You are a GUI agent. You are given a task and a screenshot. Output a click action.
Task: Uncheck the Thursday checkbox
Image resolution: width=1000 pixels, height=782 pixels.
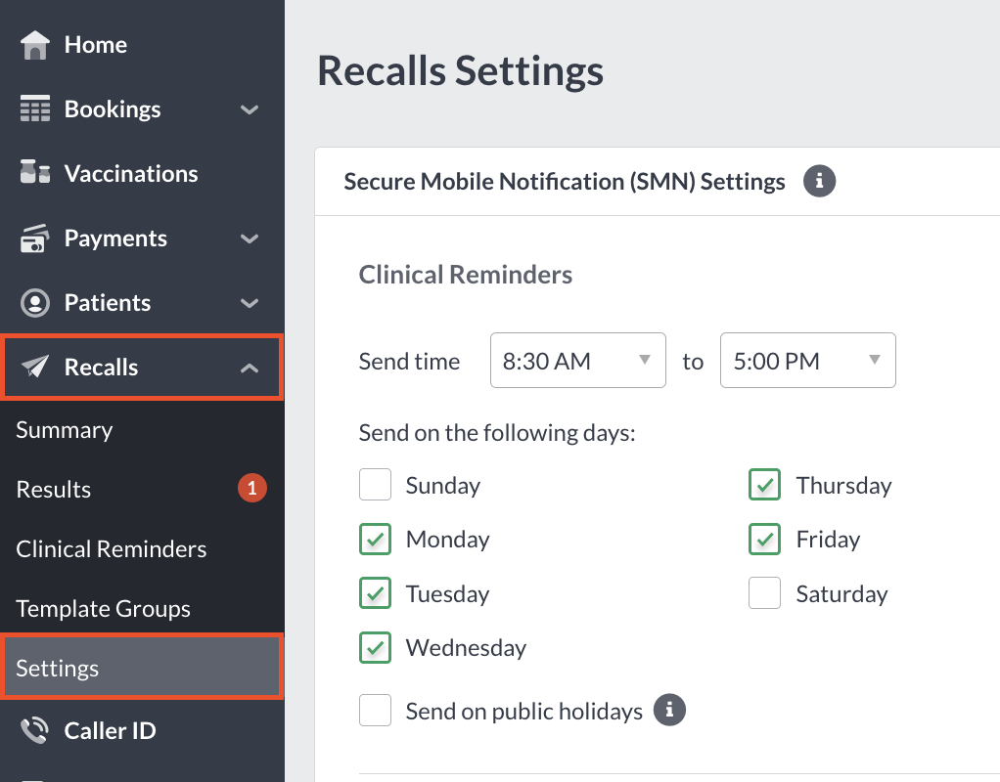[764, 485]
